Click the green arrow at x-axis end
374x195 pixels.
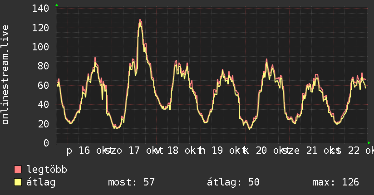(369, 143)
